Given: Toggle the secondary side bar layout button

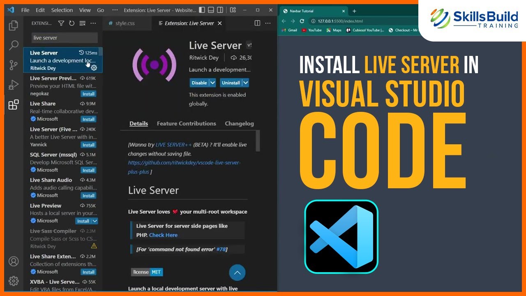Looking at the screenshot, I should 220,10.
